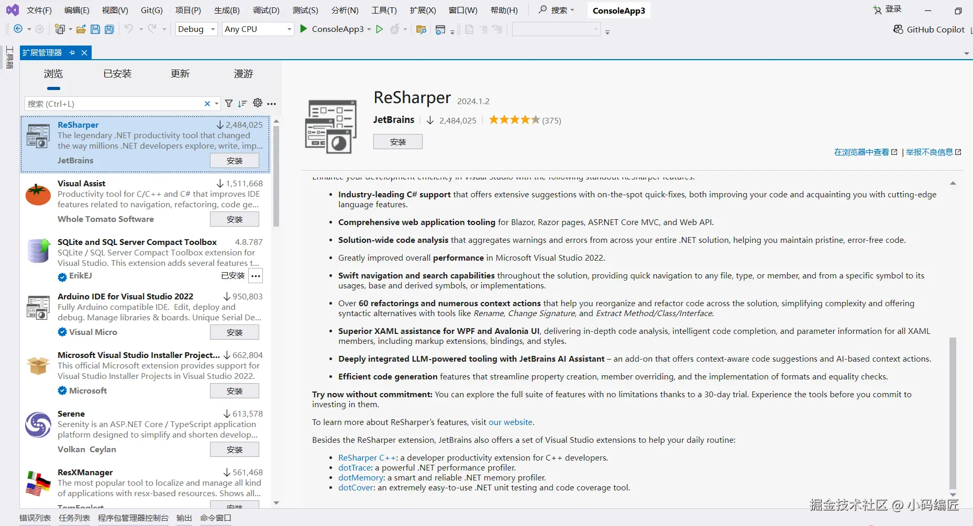This screenshot has width=973, height=526.
Task: Open the document tab list dropdown arrow
Action: click(x=966, y=53)
